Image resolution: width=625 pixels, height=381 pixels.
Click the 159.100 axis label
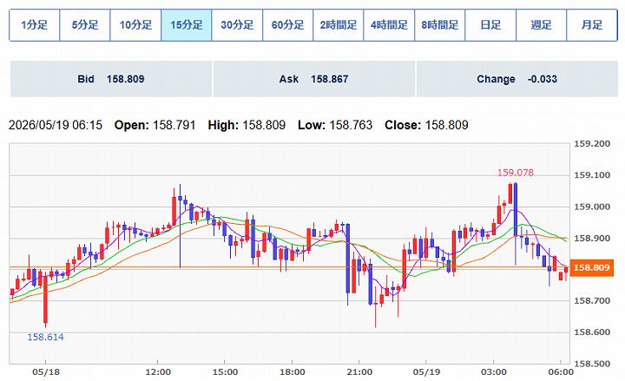click(x=592, y=175)
